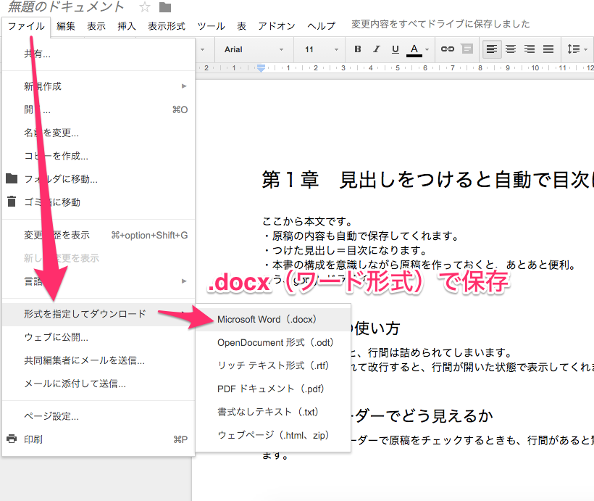
Task: Open the 表示 menu
Action: (x=96, y=26)
